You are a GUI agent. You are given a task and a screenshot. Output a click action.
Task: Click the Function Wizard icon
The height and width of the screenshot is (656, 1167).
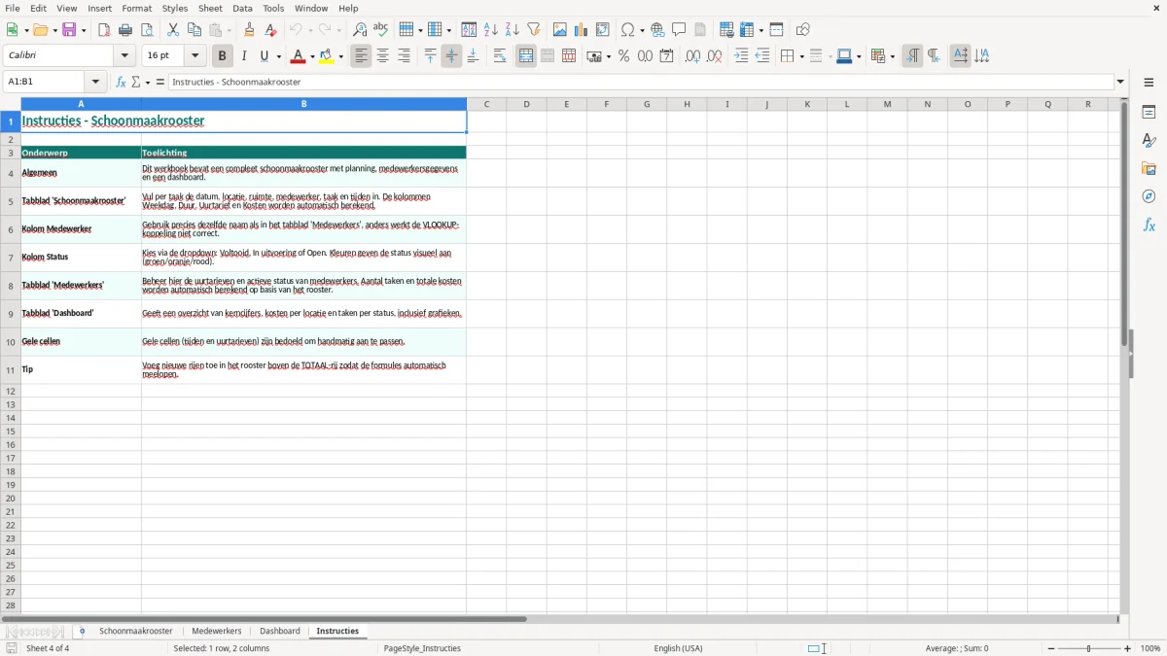coord(121,83)
